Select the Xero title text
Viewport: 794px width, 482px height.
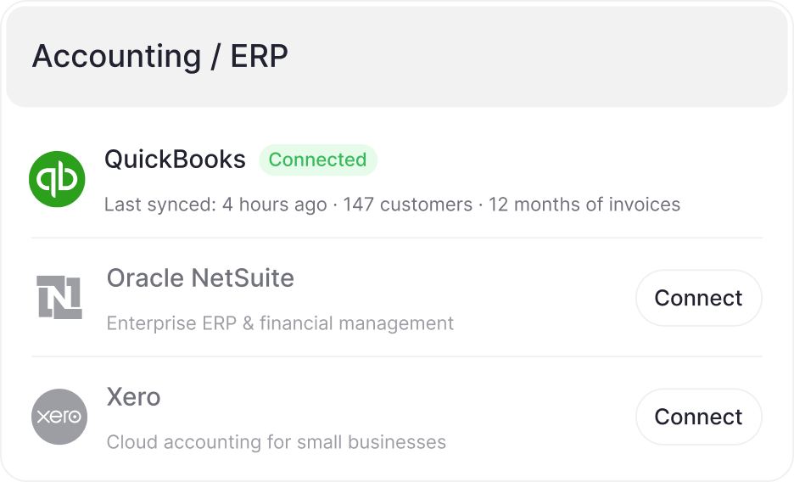[133, 397]
